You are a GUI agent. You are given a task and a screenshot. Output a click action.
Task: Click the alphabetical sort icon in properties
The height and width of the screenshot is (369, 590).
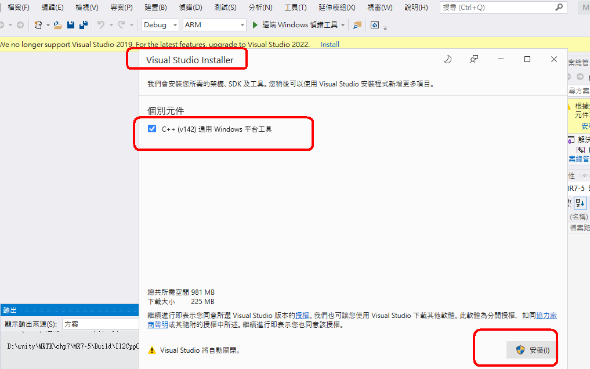point(580,203)
